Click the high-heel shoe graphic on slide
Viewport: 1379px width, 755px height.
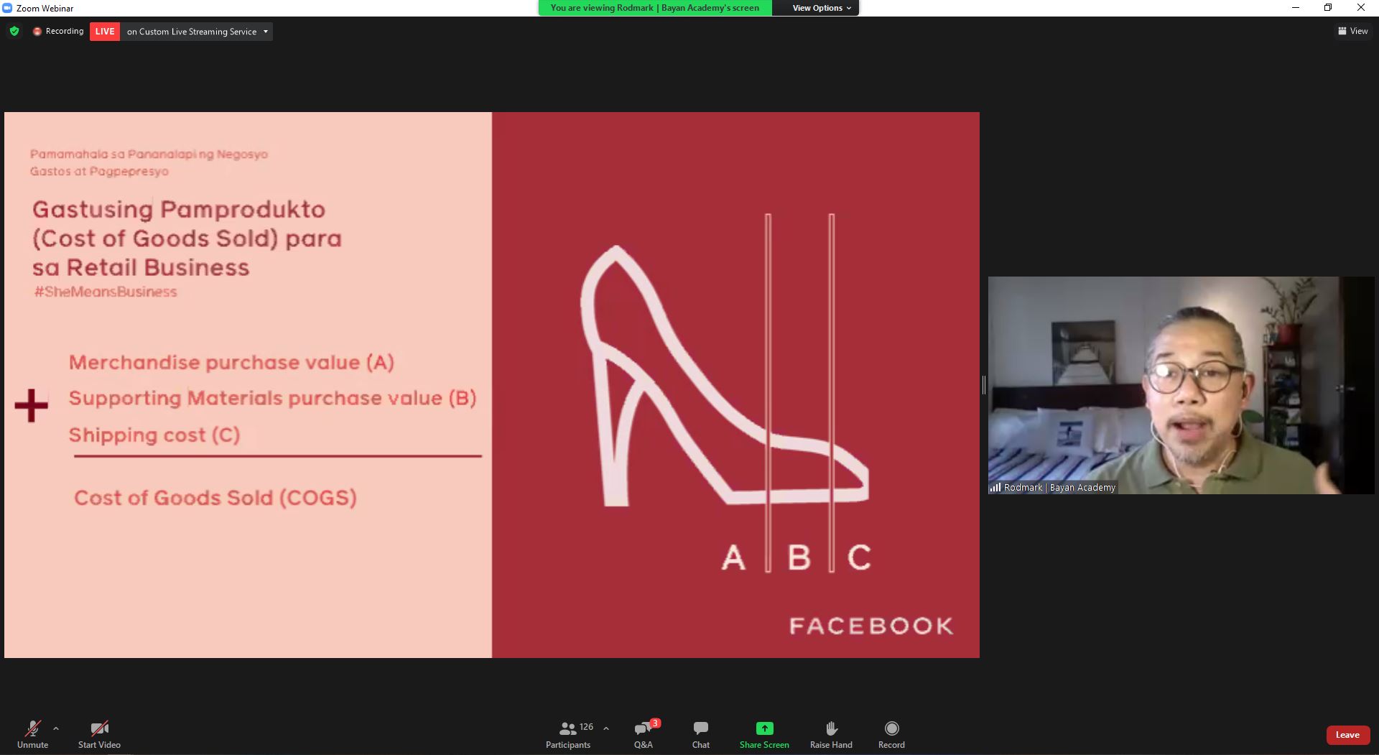pos(724,376)
